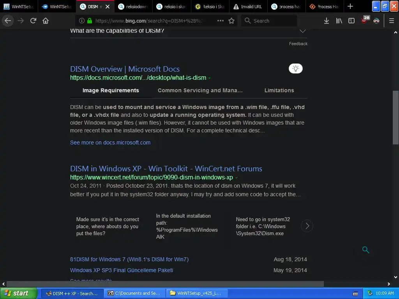Bookmark this page with the star icon

pos(231,21)
